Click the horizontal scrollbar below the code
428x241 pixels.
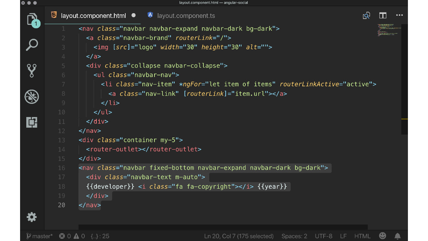(x=223, y=227)
